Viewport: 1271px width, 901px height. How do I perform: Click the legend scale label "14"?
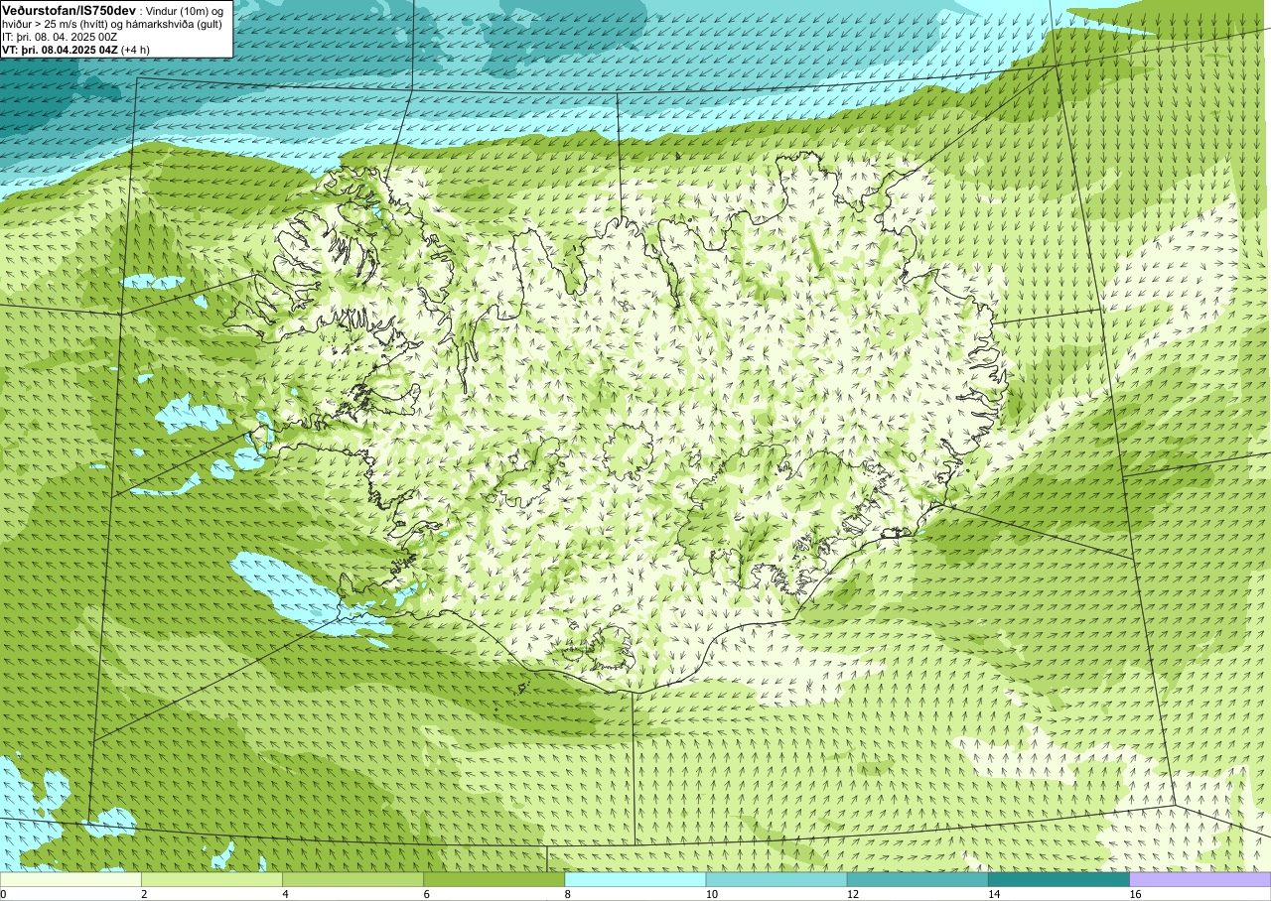(994, 894)
